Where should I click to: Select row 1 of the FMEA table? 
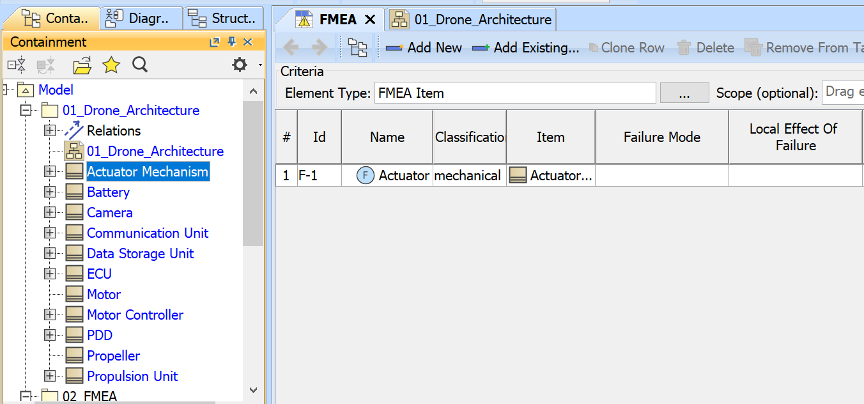(286, 175)
